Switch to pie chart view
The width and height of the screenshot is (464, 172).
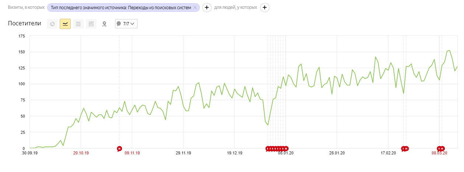click(52, 24)
